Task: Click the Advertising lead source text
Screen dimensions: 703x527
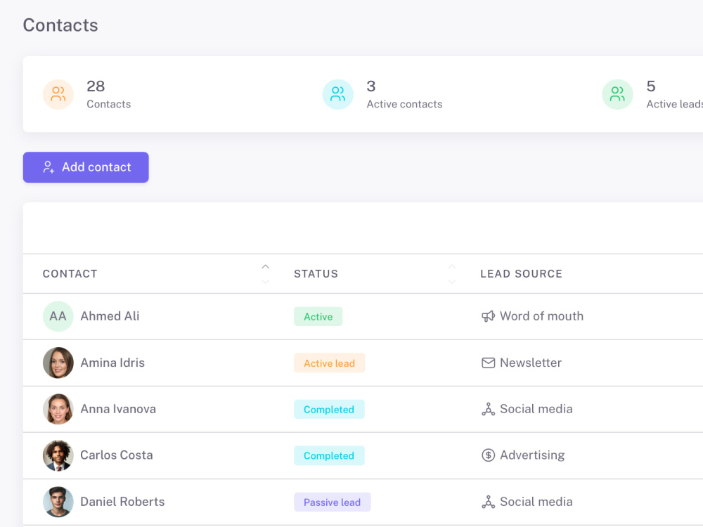Action: click(x=532, y=455)
